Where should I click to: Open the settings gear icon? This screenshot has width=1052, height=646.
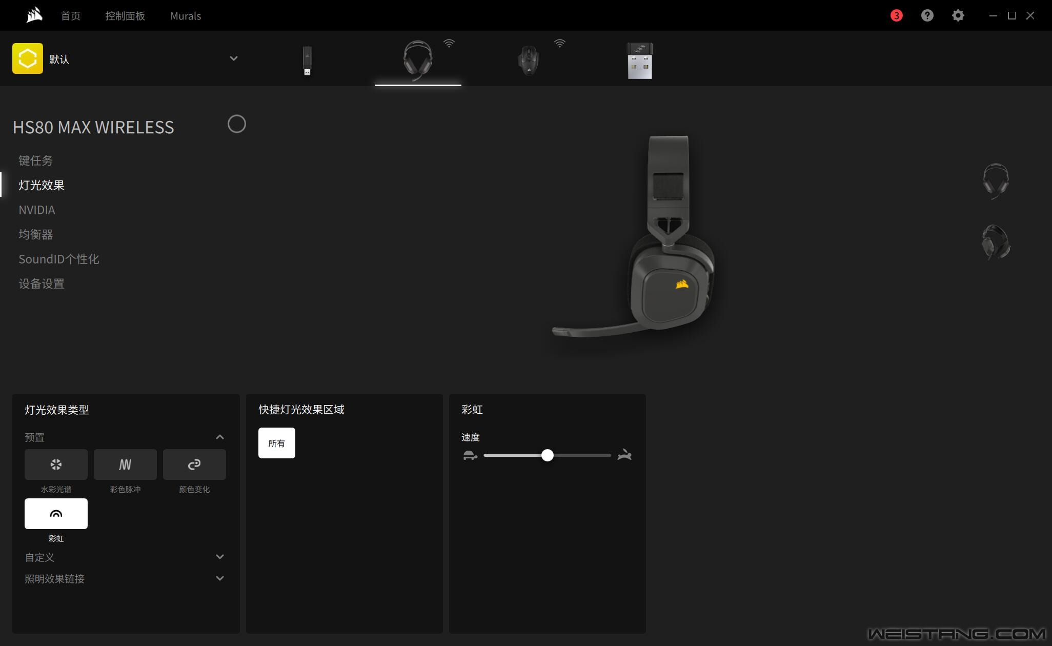pos(958,15)
